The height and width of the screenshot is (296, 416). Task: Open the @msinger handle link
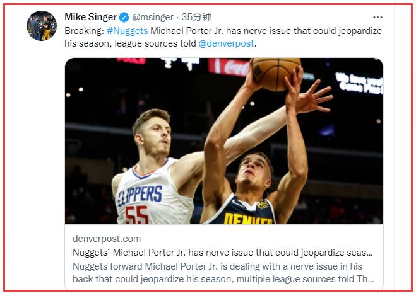click(153, 17)
